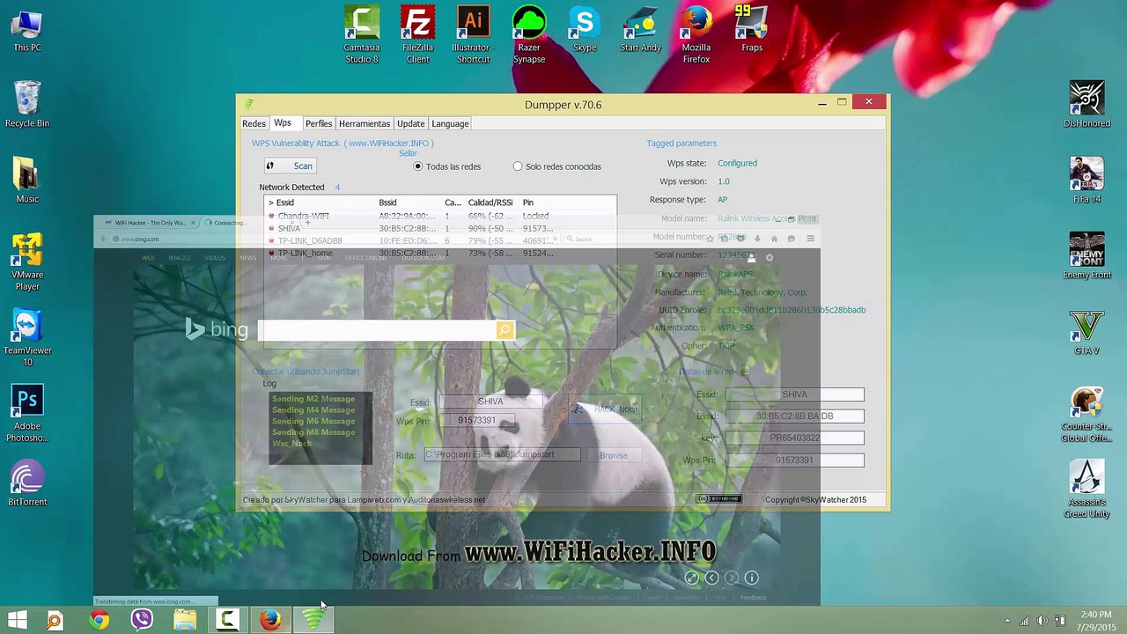Open Camtasia Studio 8 desktop shortcut
The width and height of the screenshot is (1127, 634).
[362, 35]
